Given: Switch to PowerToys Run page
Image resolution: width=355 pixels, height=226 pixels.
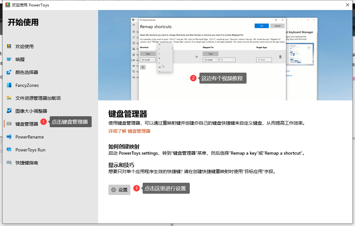Looking at the screenshot, I should click(30, 150).
